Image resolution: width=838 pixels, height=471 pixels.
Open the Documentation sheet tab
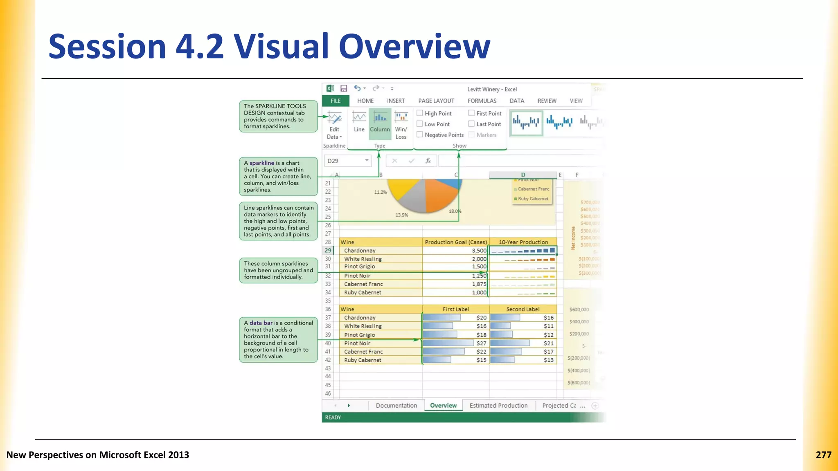pyautogui.click(x=396, y=405)
